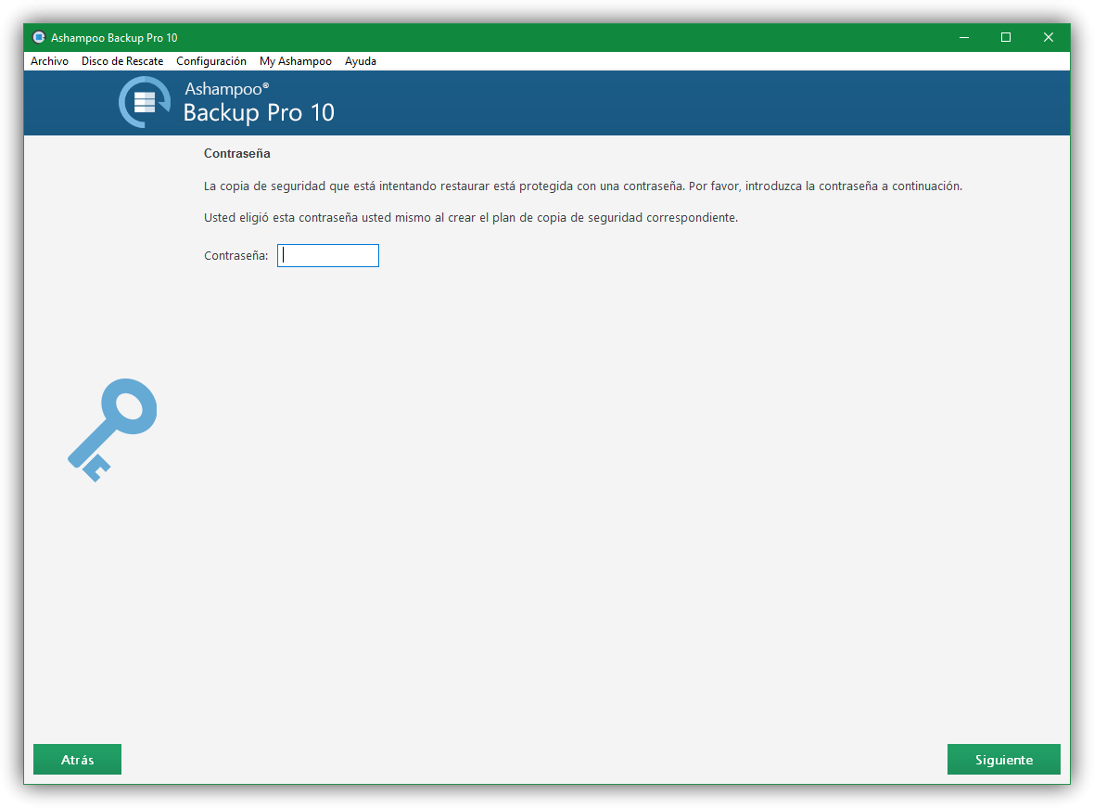The height and width of the screenshot is (808, 1094).
Task: Minimize the Ashampoo Backup Pro window
Action: click(964, 37)
